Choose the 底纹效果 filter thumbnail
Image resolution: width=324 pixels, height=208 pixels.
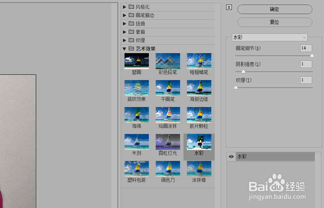(x=137, y=88)
